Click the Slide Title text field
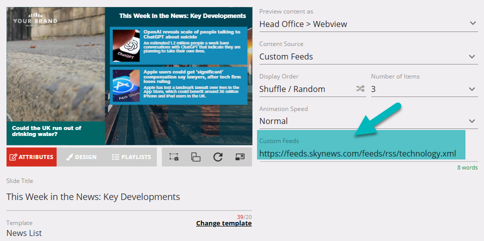The height and width of the screenshot is (241, 484). click(x=129, y=196)
